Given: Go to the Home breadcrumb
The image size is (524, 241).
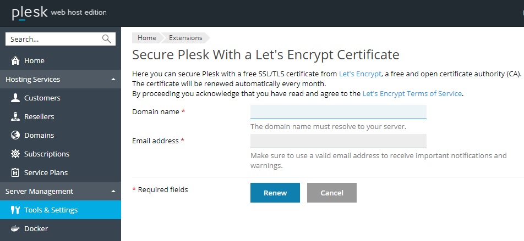Looking at the screenshot, I should 147,38.
